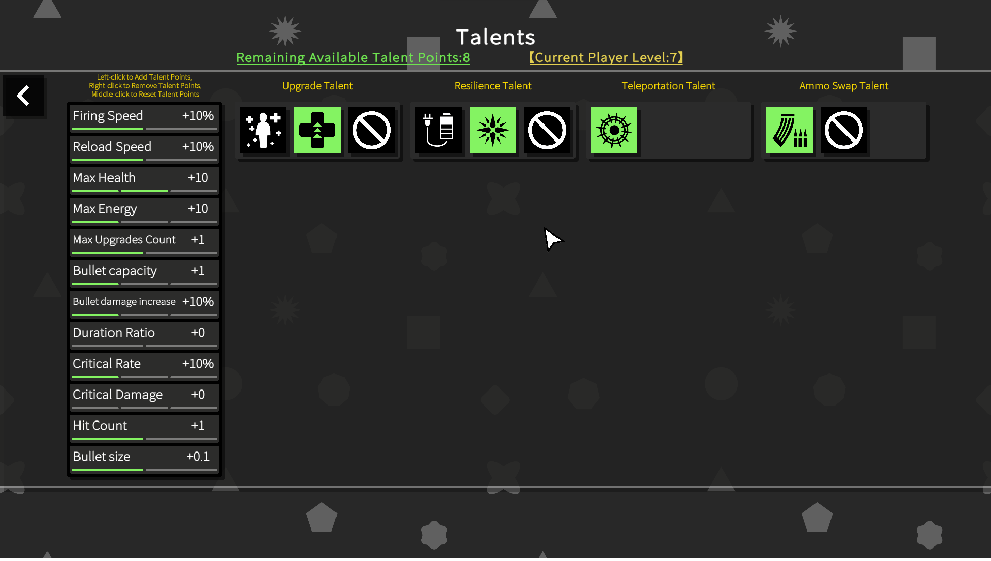Toggle the disable icon in Upgrade Talent

[x=371, y=130]
